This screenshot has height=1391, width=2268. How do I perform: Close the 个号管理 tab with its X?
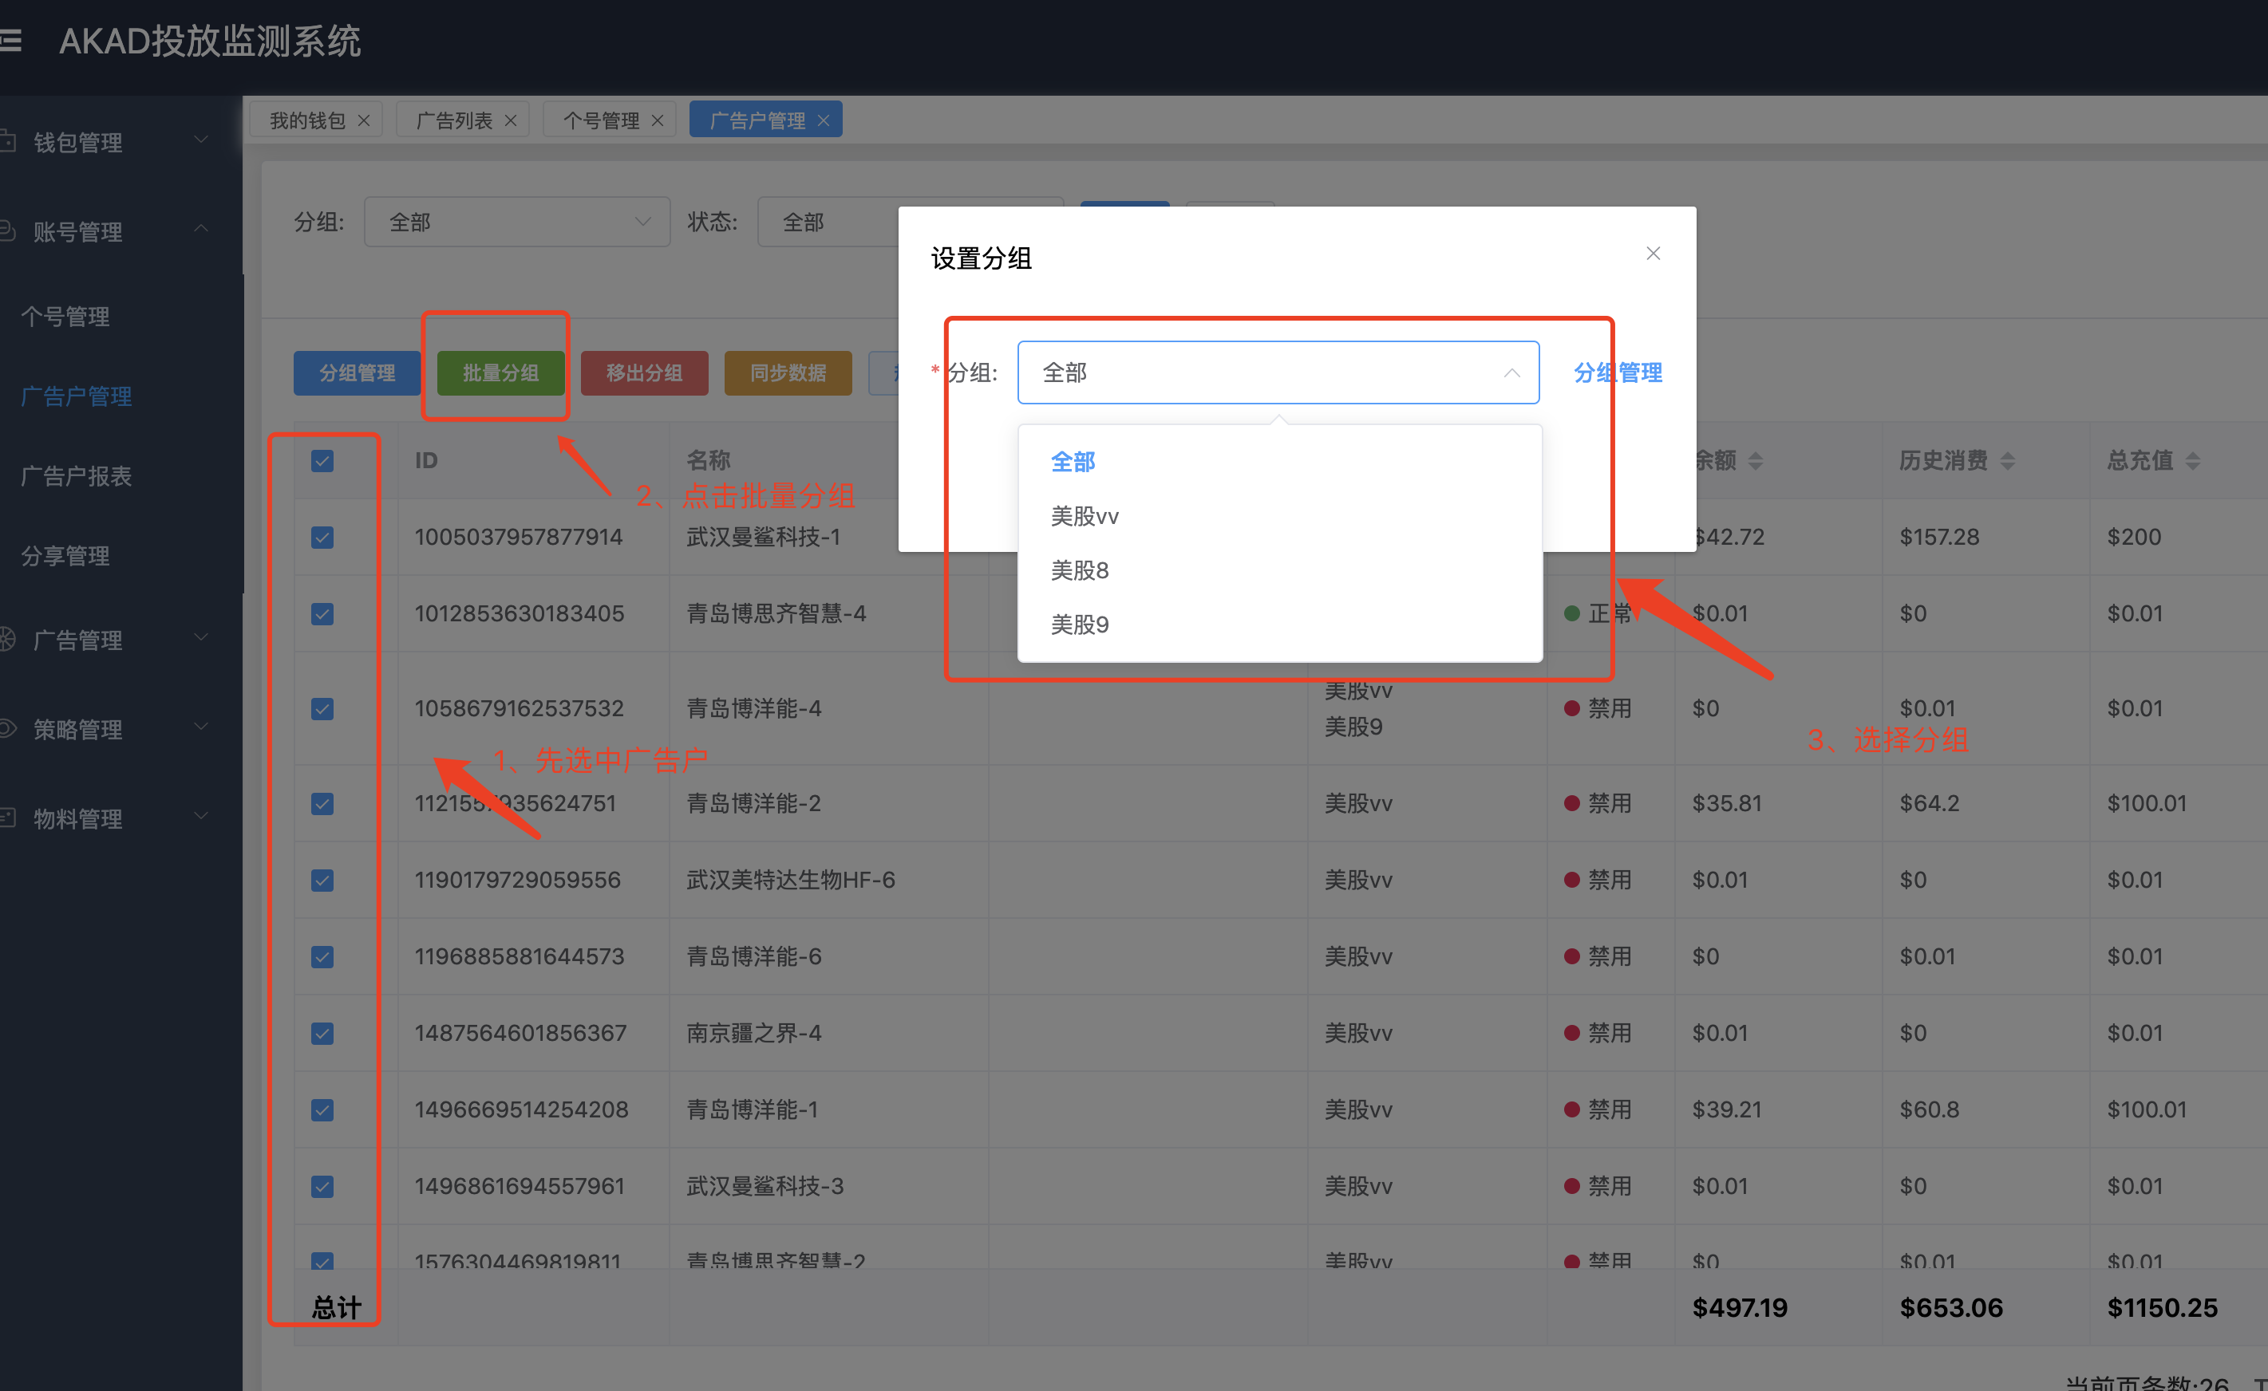[658, 120]
